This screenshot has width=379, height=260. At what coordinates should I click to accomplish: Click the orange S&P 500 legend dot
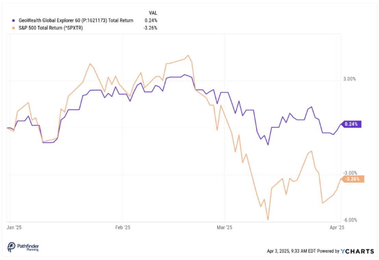point(13,28)
